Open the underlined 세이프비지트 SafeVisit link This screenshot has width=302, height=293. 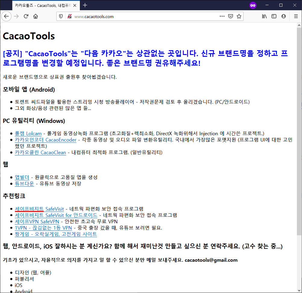39,209
